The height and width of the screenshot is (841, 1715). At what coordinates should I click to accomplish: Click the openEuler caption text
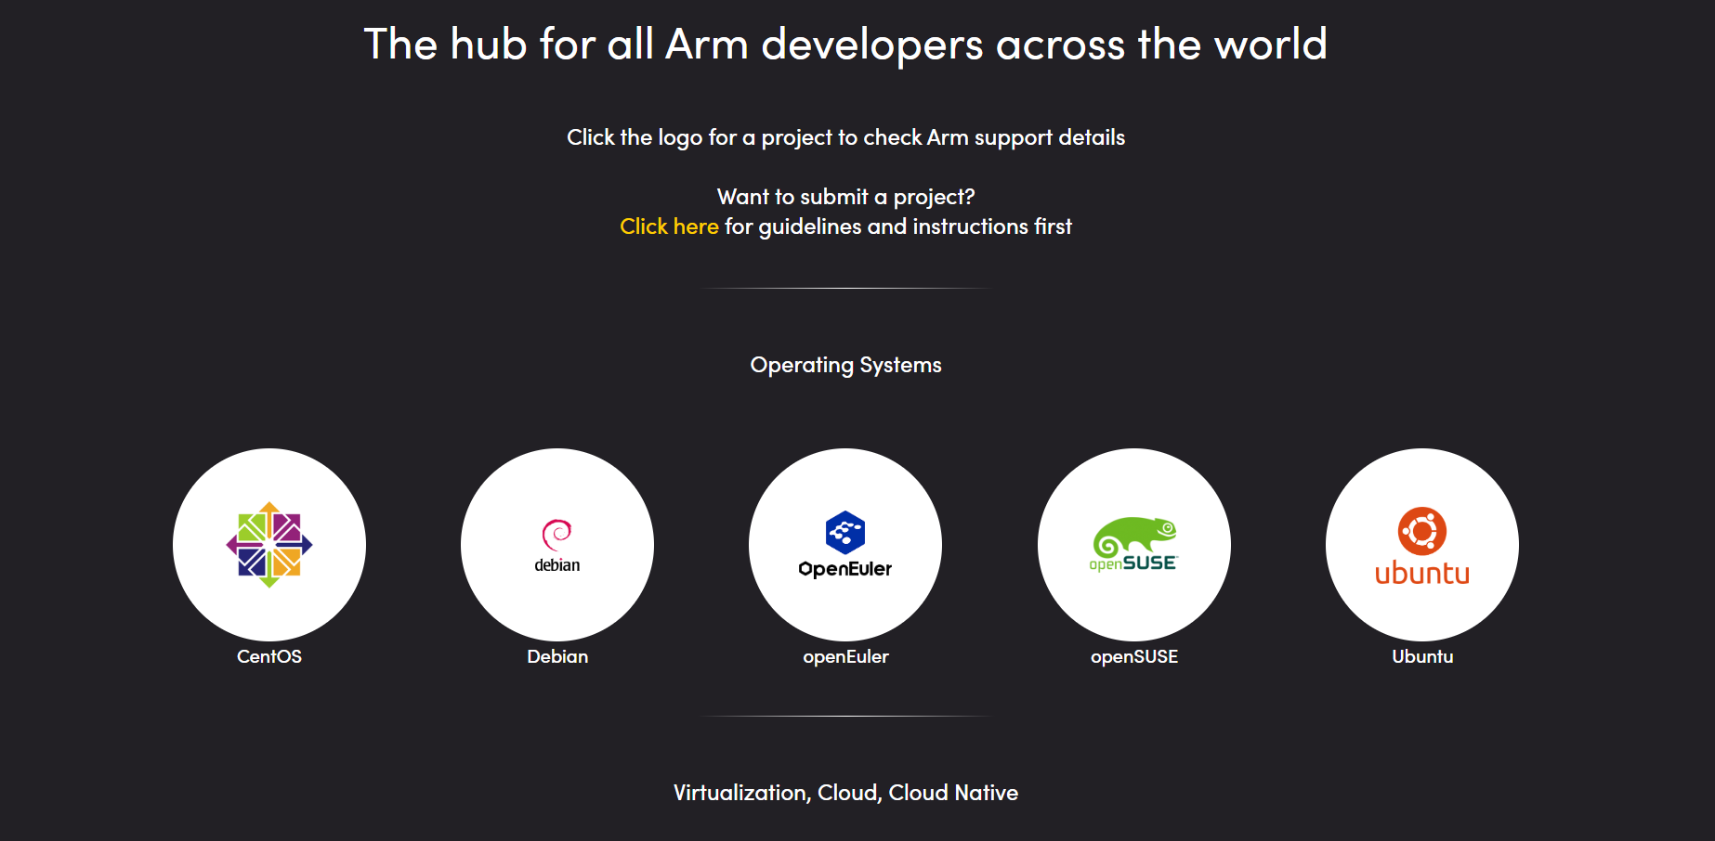(845, 657)
